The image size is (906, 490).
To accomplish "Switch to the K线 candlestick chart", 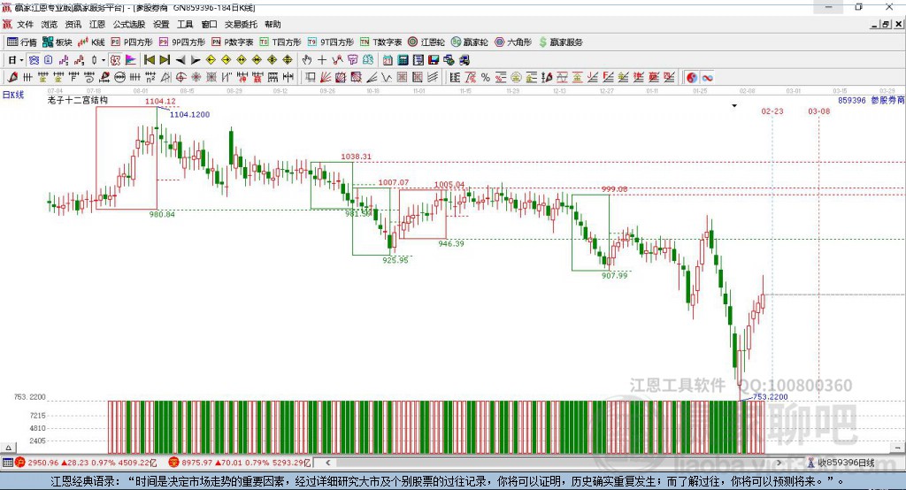I will pyautogui.click(x=91, y=42).
